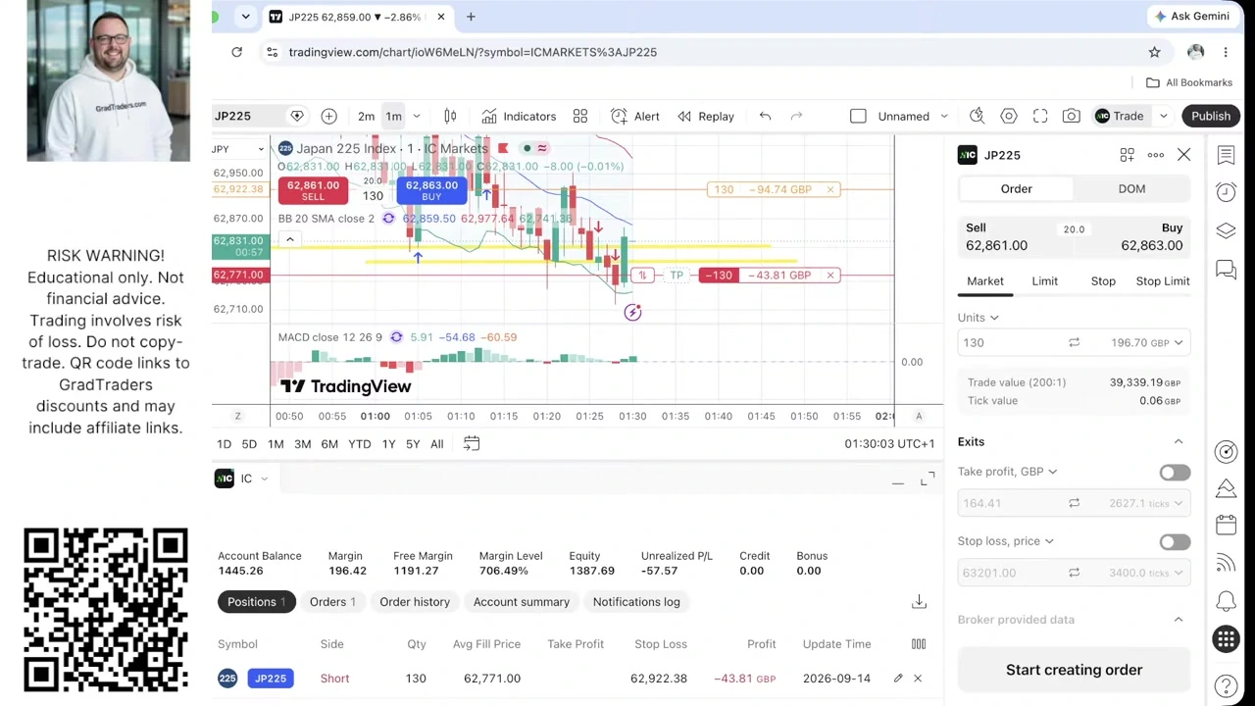Screen dimensions: 1255x706
Task: Close the JP225 short position
Action: point(918,679)
